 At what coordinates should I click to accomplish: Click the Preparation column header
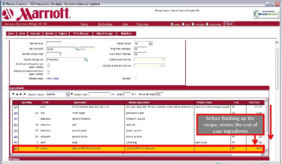point(204,102)
